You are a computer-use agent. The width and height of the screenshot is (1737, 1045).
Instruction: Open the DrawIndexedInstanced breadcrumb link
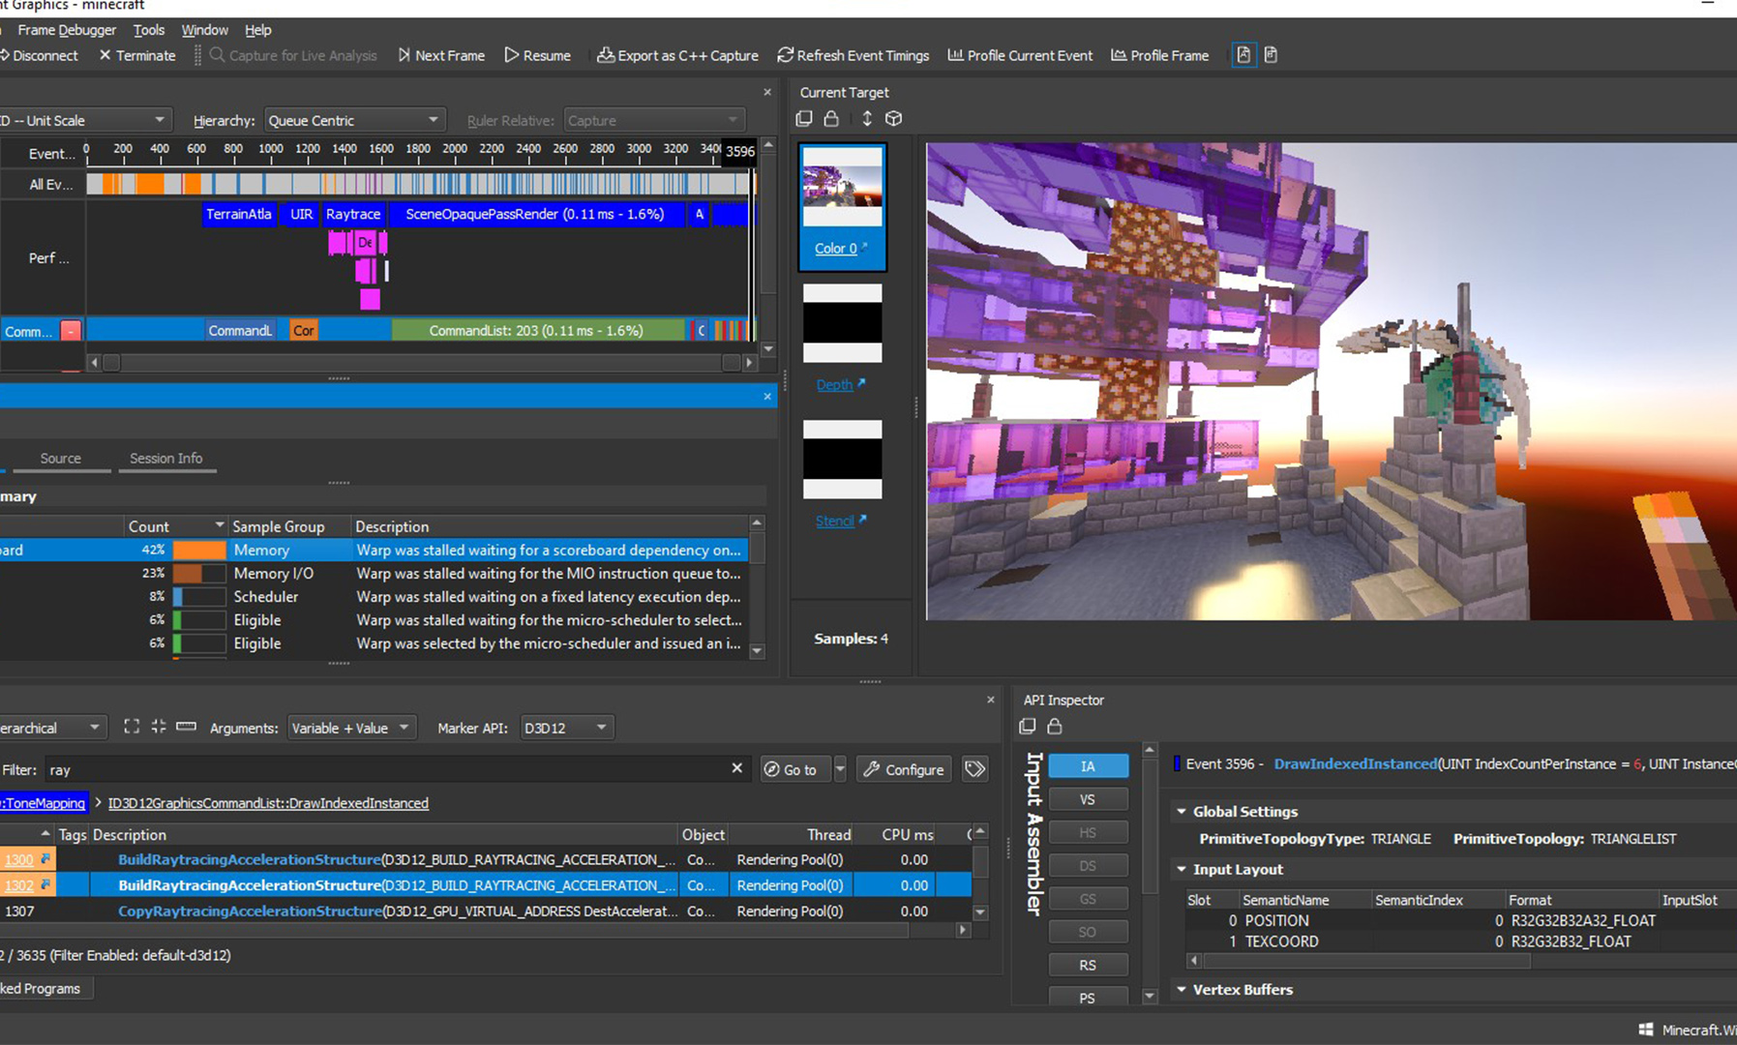(268, 802)
